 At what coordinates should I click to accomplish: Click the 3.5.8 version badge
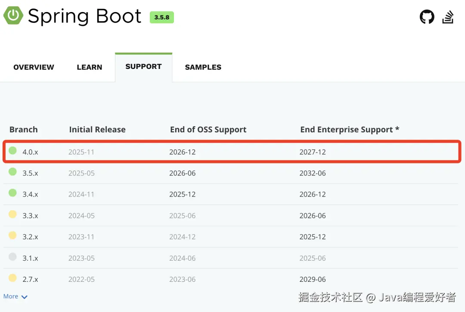pos(161,17)
